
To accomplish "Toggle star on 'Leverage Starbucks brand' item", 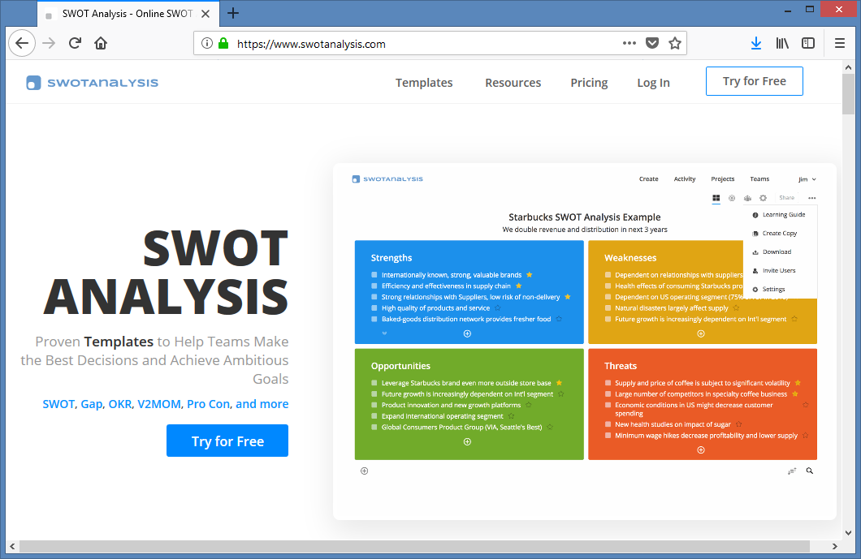I will (x=559, y=383).
